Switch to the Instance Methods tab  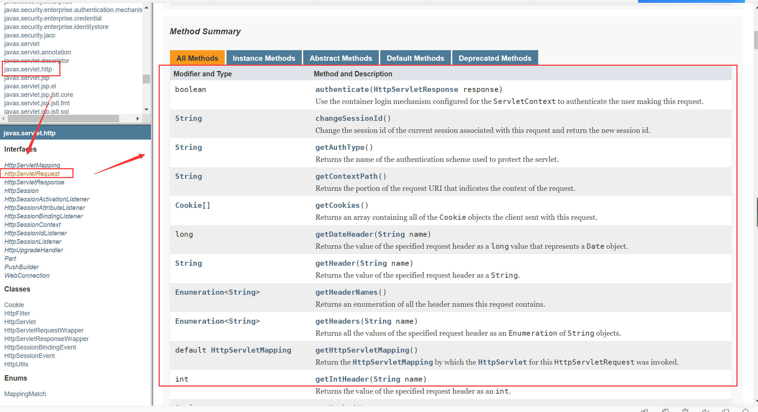click(264, 58)
